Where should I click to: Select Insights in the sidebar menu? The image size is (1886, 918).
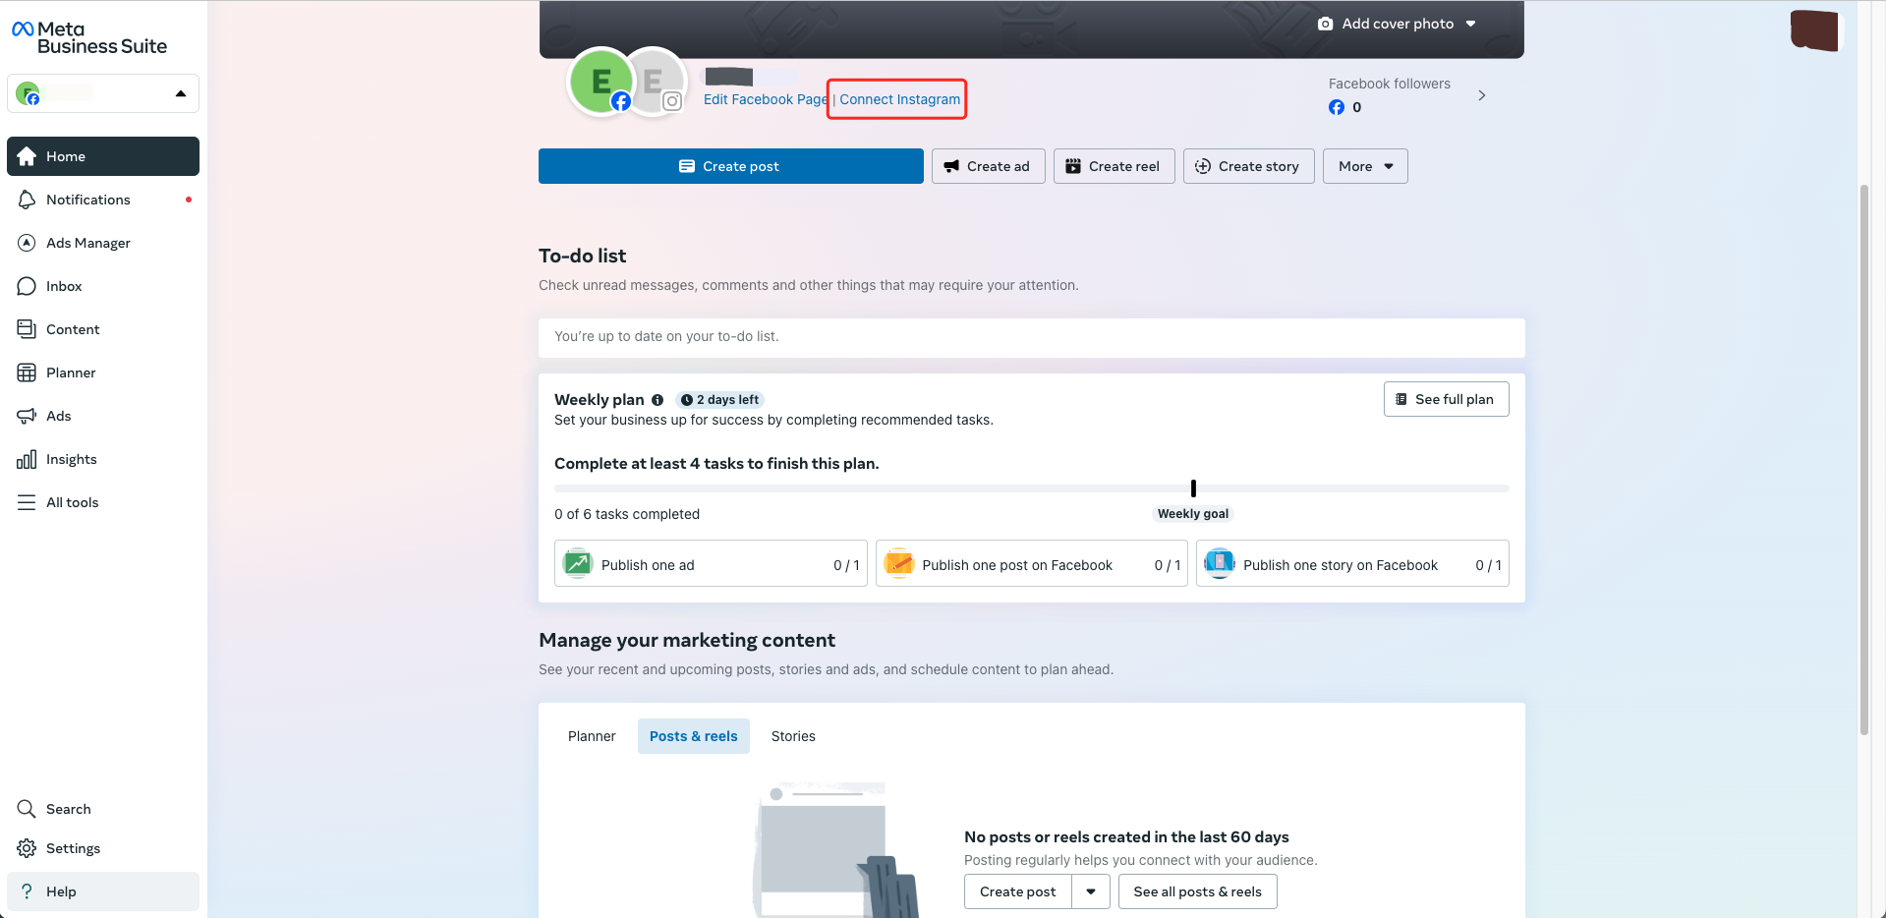coord(103,459)
